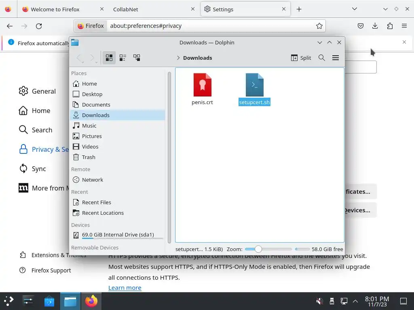Open a new Firefox tab

[x=299, y=9]
